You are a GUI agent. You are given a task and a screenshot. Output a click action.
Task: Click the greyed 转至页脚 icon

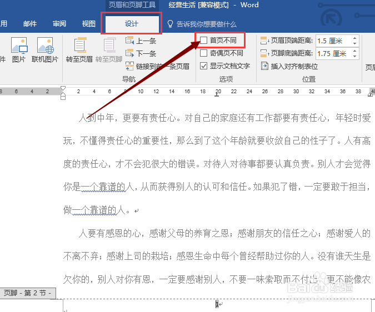[x=109, y=45]
